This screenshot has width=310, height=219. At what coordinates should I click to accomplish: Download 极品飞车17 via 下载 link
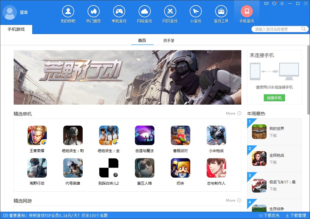point(273,189)
